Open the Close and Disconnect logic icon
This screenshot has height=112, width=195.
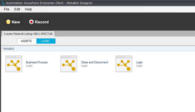(x=69, y=64)
